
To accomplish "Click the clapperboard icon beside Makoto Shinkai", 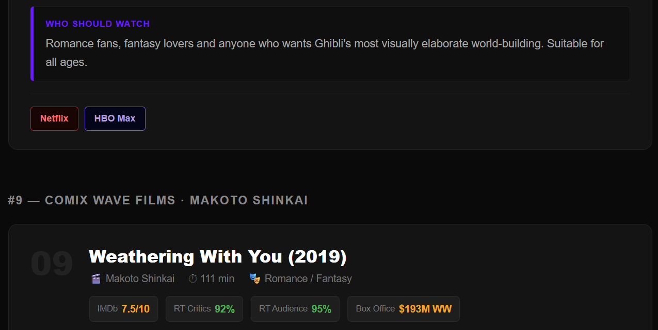I will [x=95, y=278].
